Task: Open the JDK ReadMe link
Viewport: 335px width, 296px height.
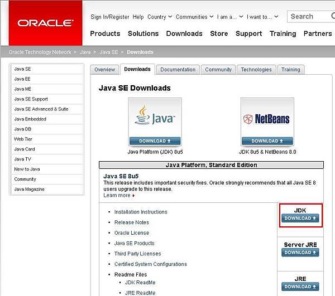Action: [140, 283]
